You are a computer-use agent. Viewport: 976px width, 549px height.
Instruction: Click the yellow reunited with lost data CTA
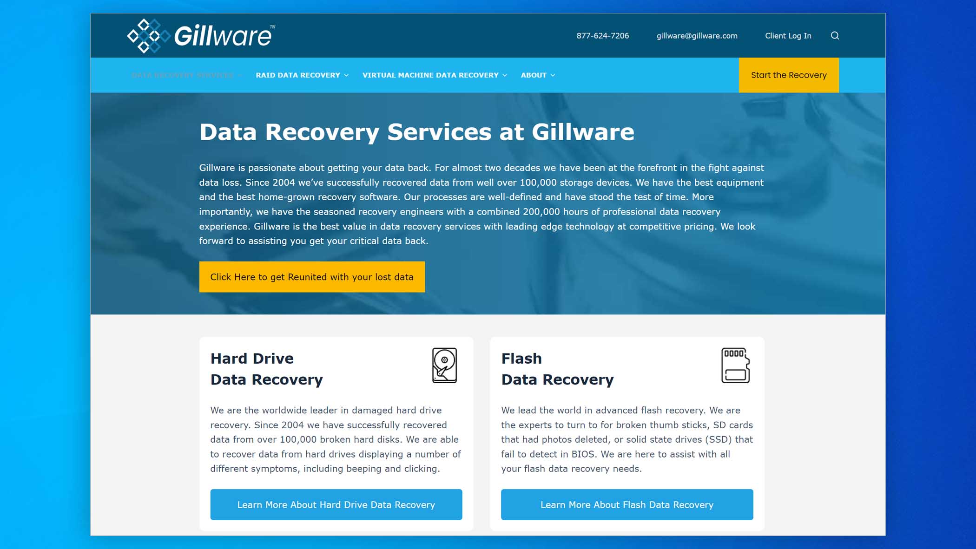tap(311, 277)
